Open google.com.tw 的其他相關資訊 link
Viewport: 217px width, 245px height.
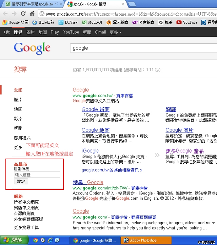pyautogui.click(x=112, y=170)
